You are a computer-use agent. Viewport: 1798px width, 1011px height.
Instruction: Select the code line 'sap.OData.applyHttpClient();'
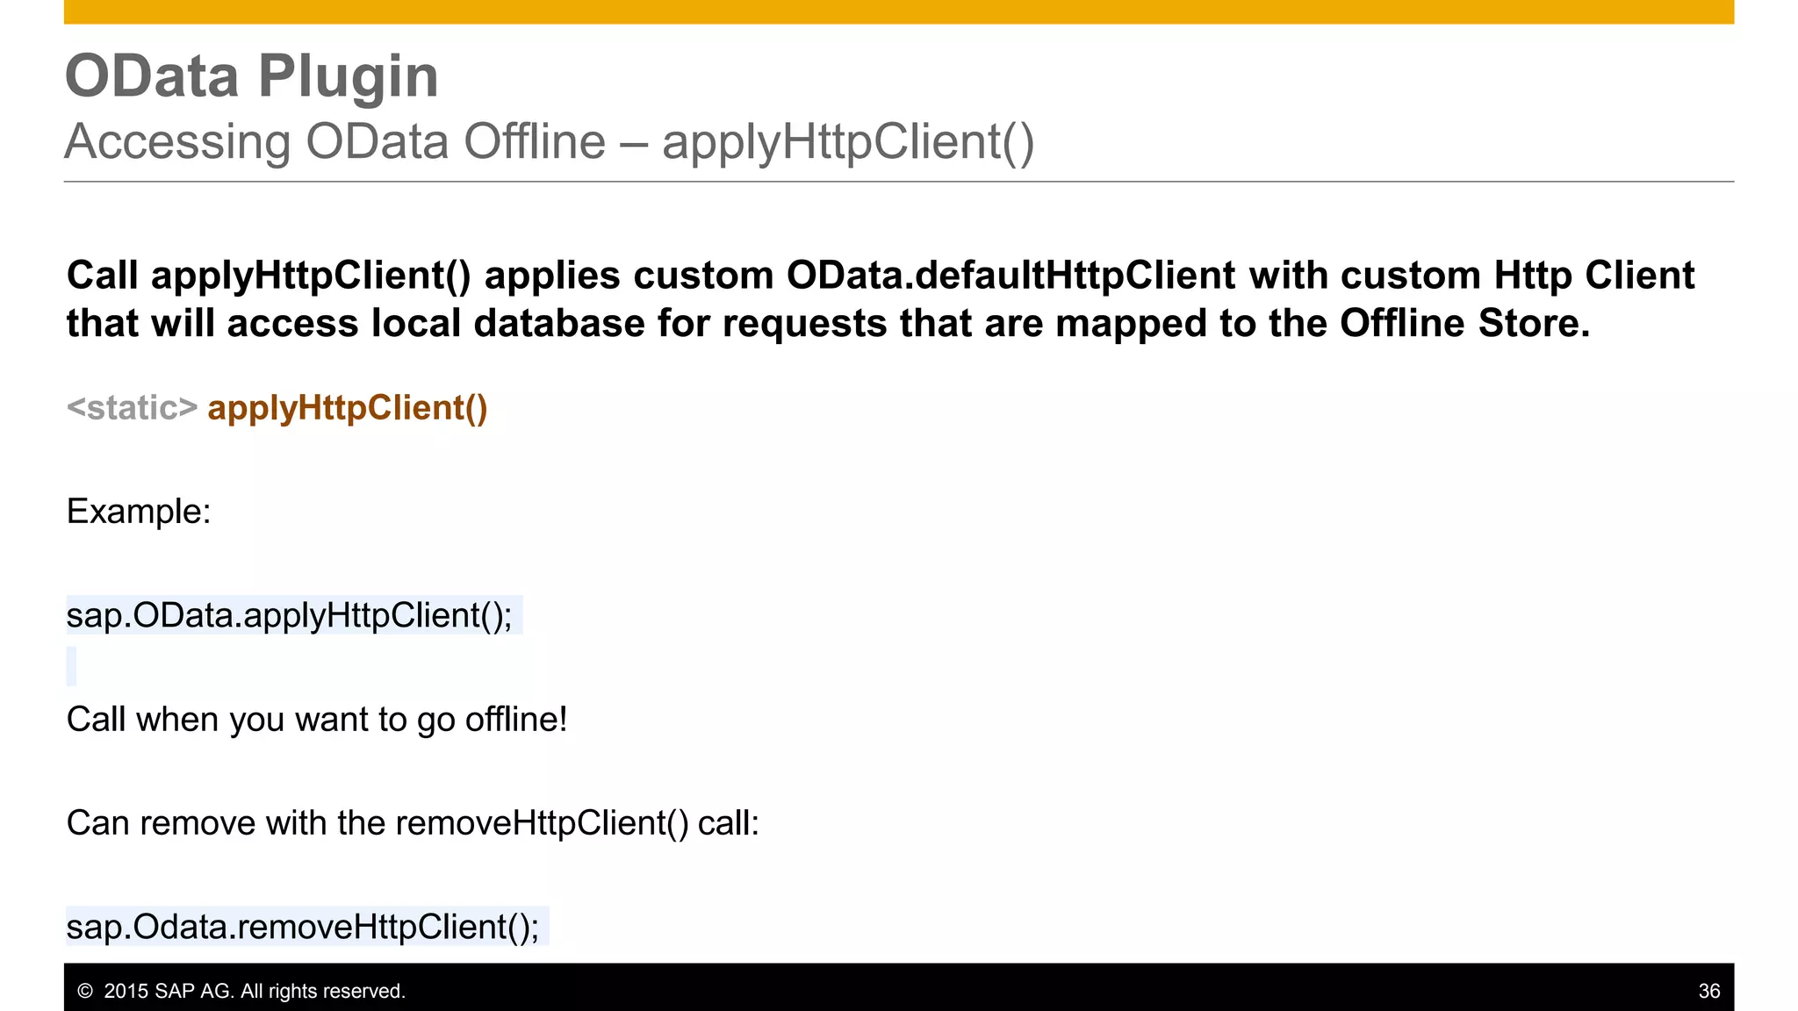point(290,615)
